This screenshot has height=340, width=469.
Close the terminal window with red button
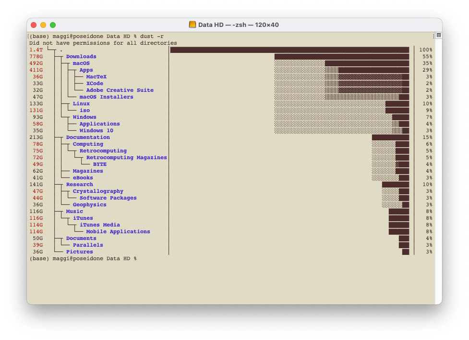(x=34, y=25)
